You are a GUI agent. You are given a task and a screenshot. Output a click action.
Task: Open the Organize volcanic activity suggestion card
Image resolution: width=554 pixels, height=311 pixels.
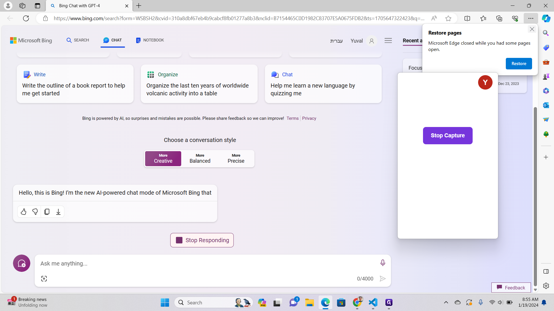[x=199, y=84]
